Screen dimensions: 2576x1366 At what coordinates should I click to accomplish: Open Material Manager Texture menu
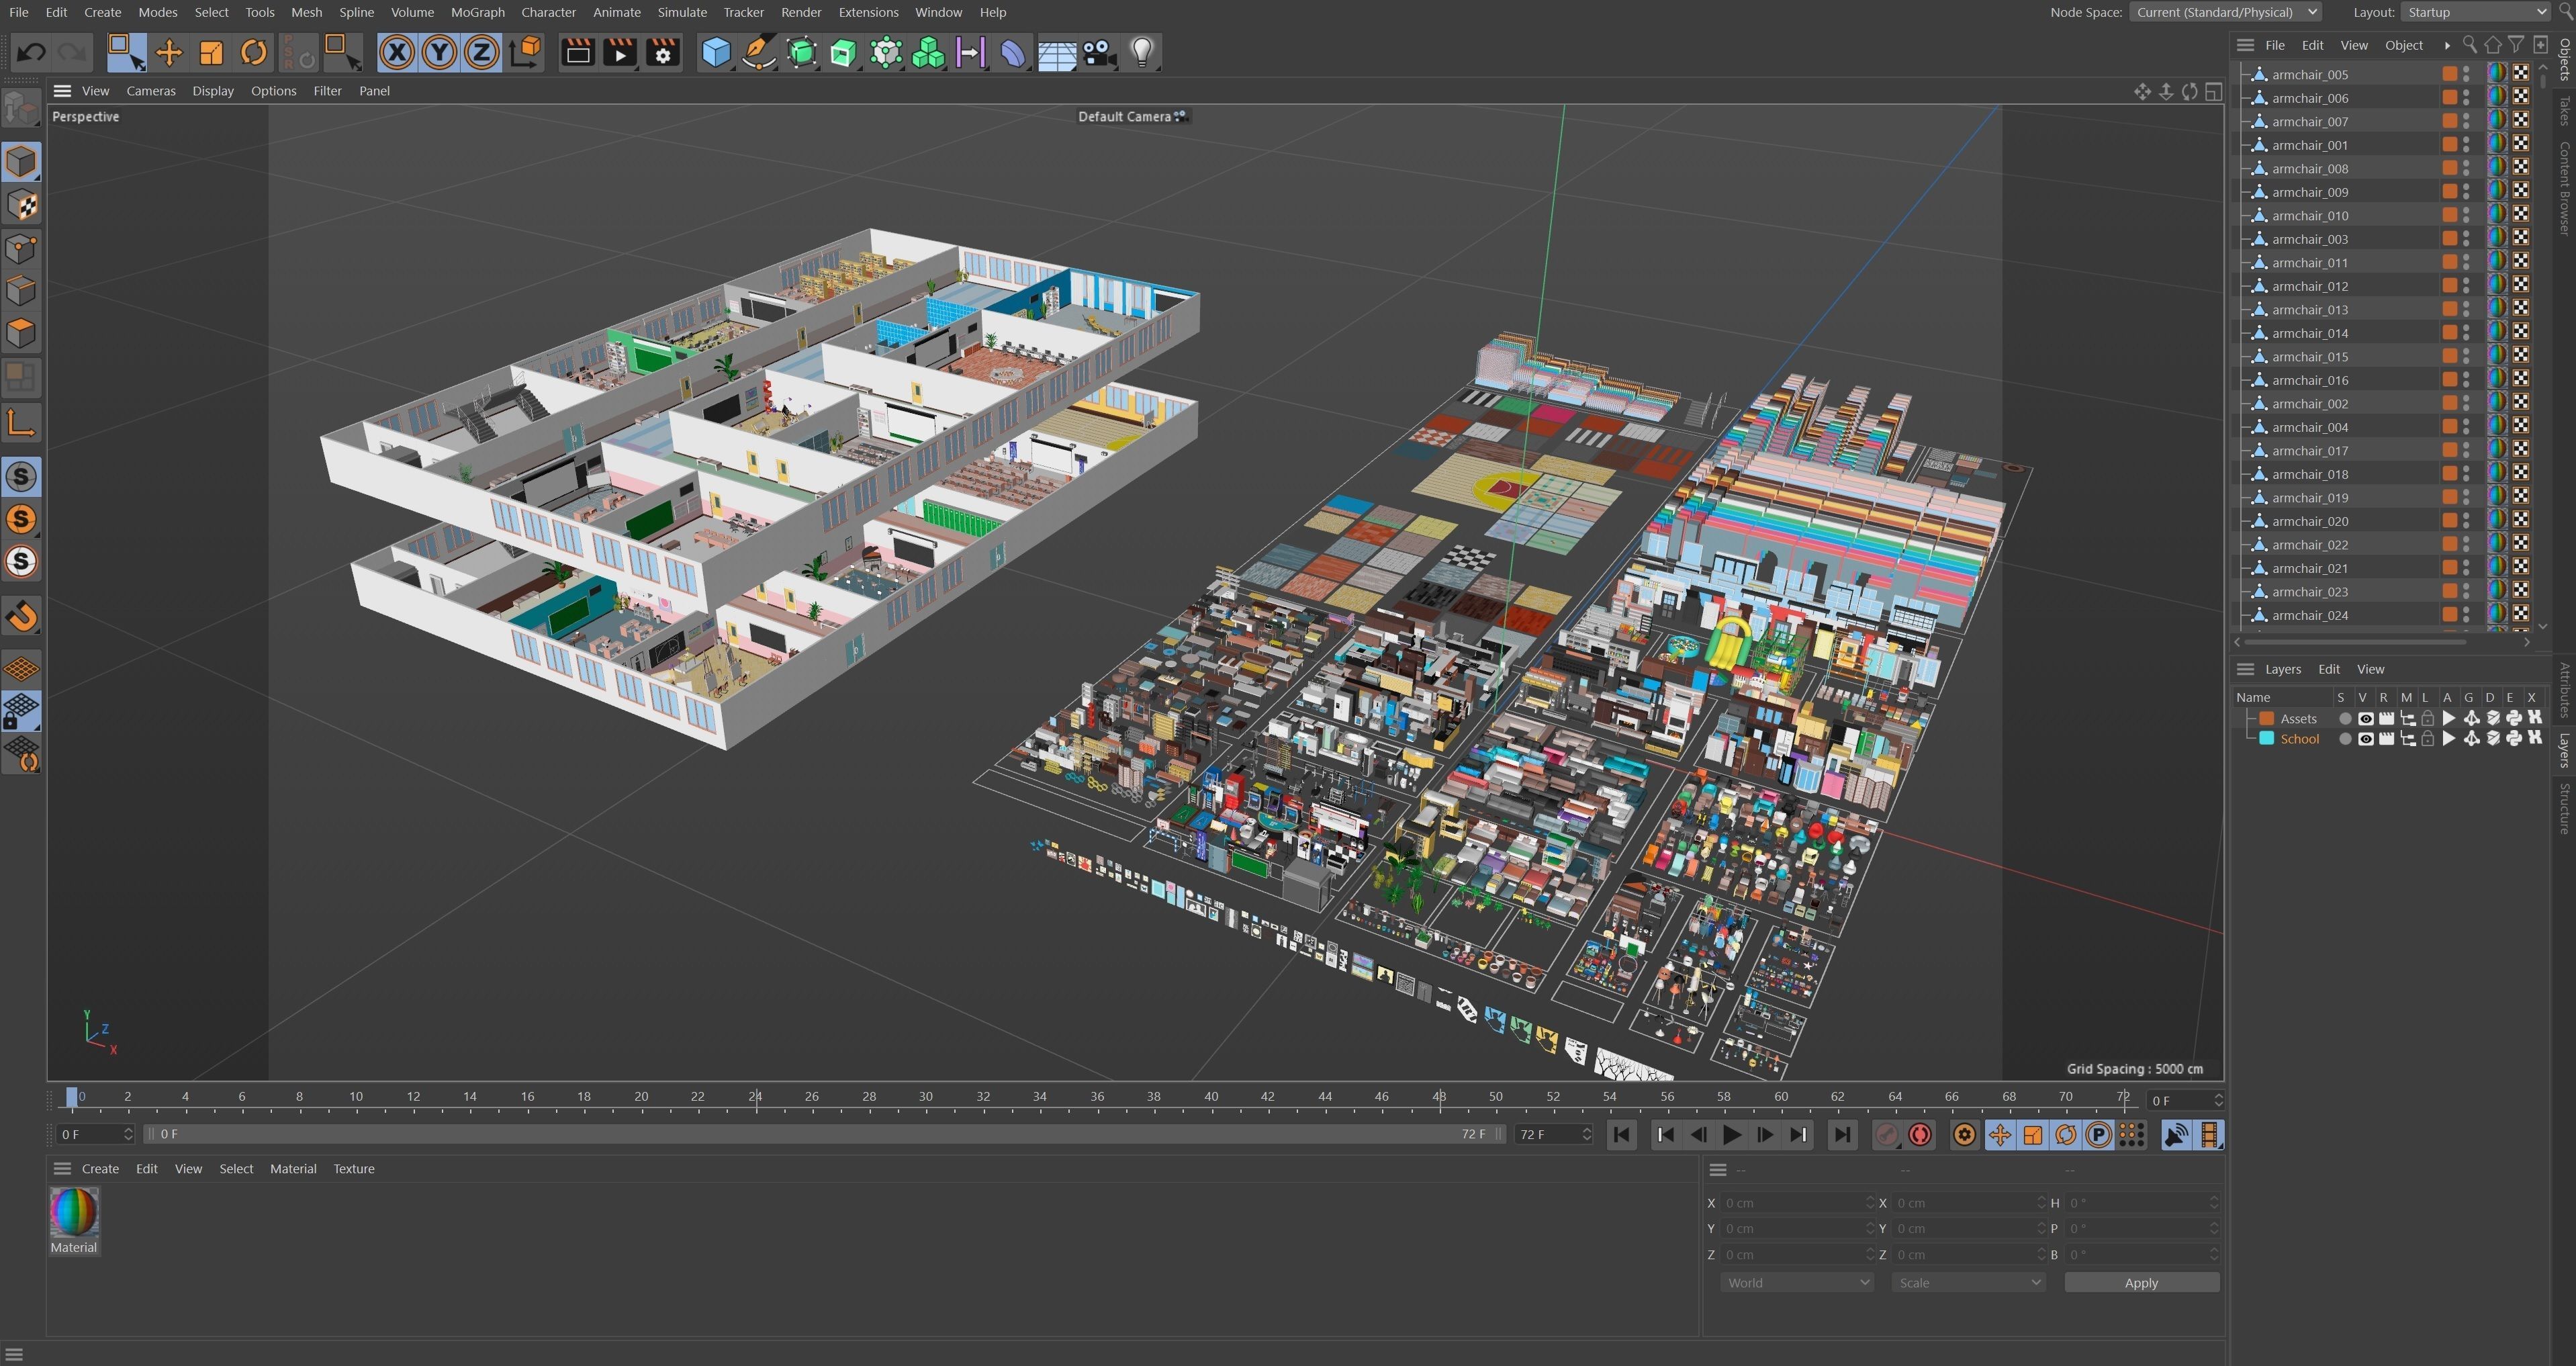click(x=354, y=1169)
